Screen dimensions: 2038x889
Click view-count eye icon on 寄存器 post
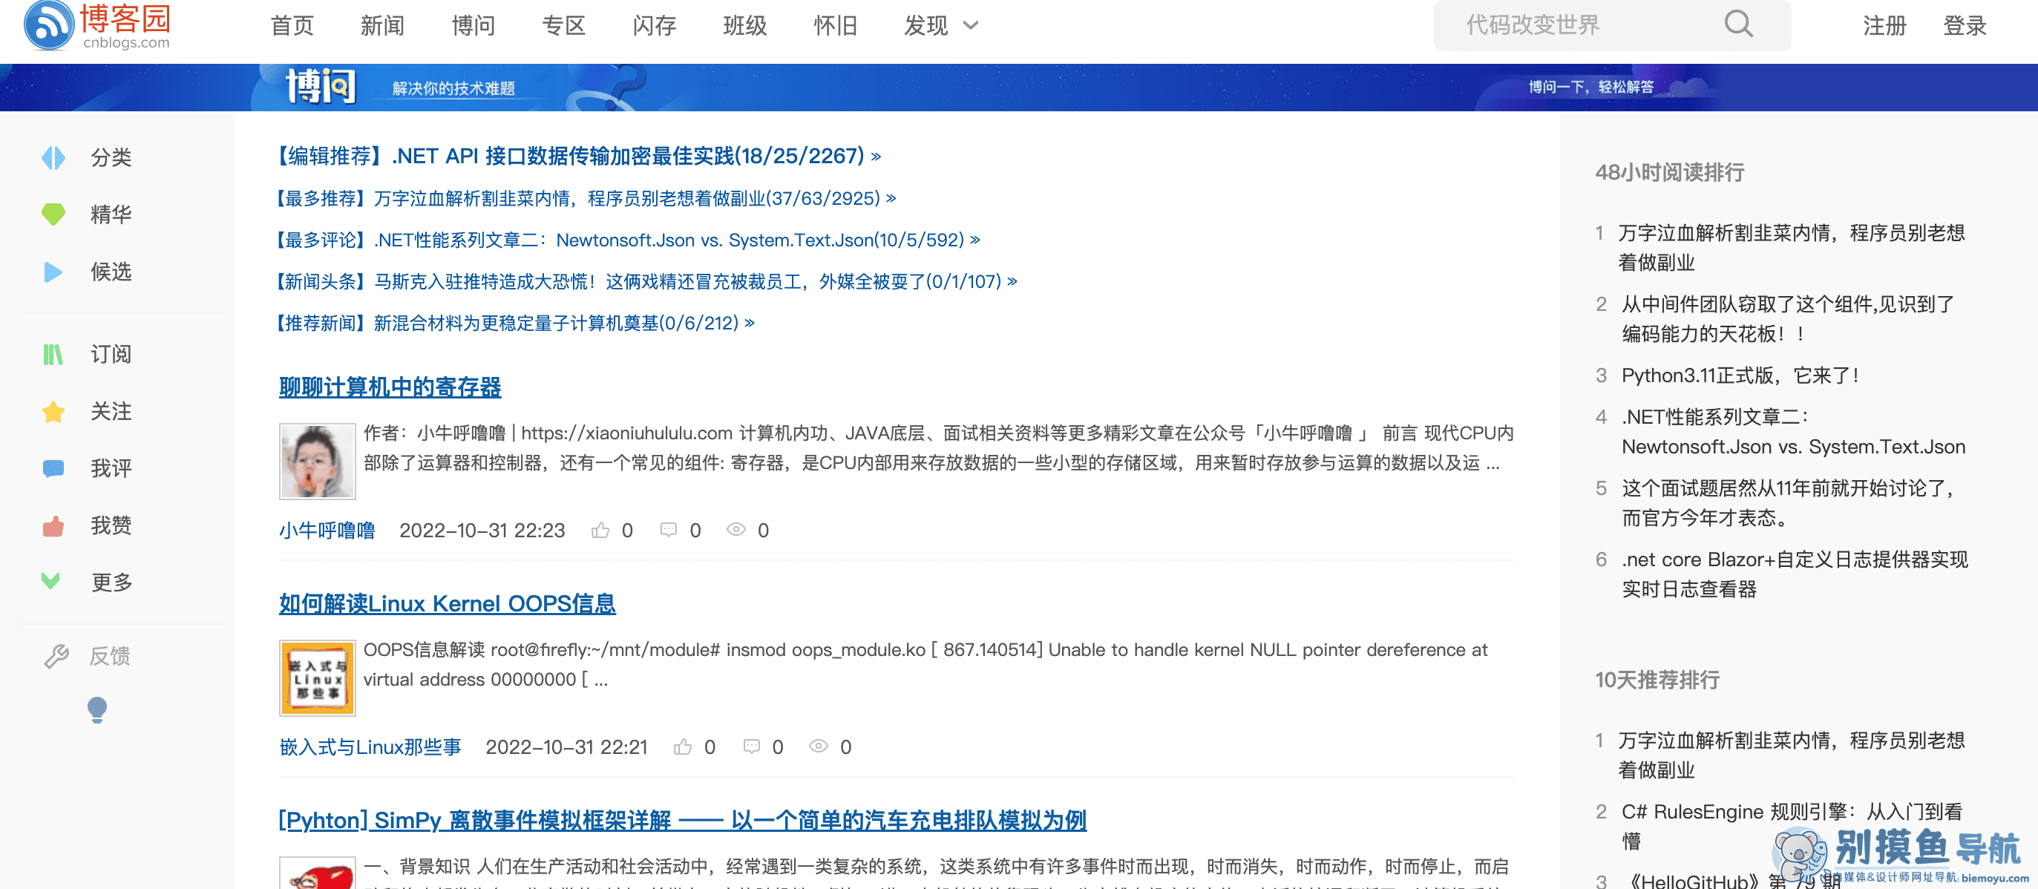(735, 529)
